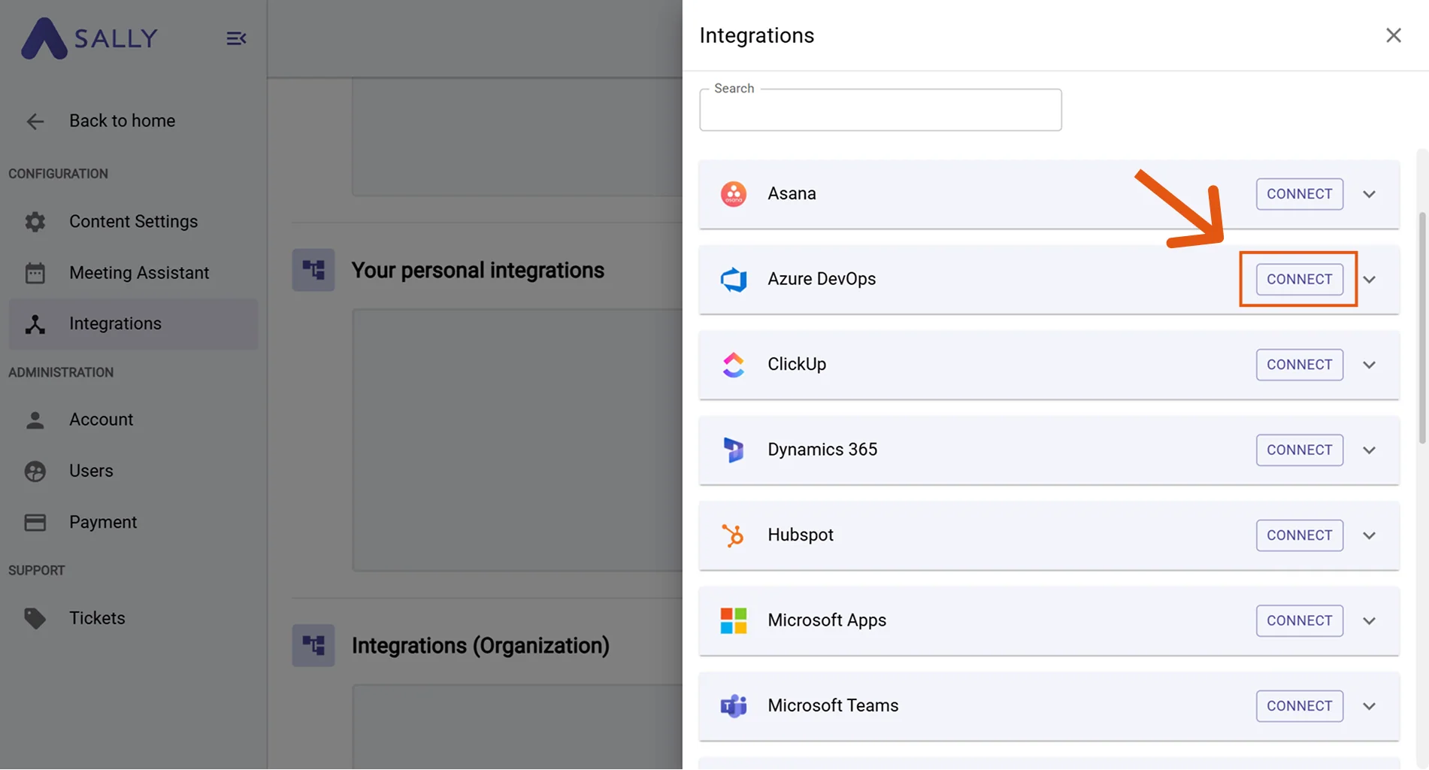Click the Tickets tag icon
The width and height of the screenshot is (1429, 770).
35,618
